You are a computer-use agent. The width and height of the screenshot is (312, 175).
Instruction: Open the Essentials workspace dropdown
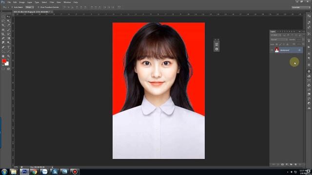(x=301, y=7)
